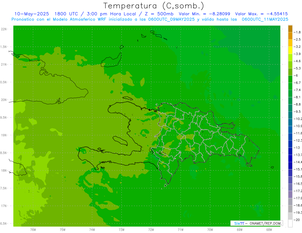Screen dimensions: 302x233
Task: Click the '-7.4' colorbar value
Action: tap(298, 90)
